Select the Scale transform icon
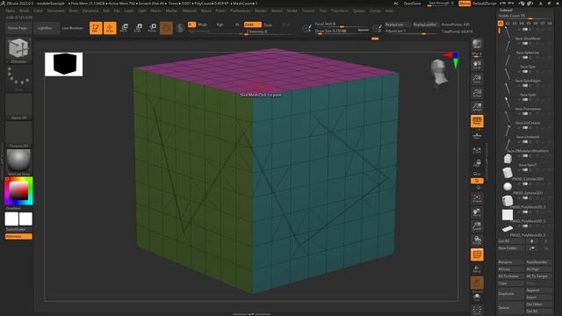This screenshot has width=562, height=316. [x=138, y=28]
